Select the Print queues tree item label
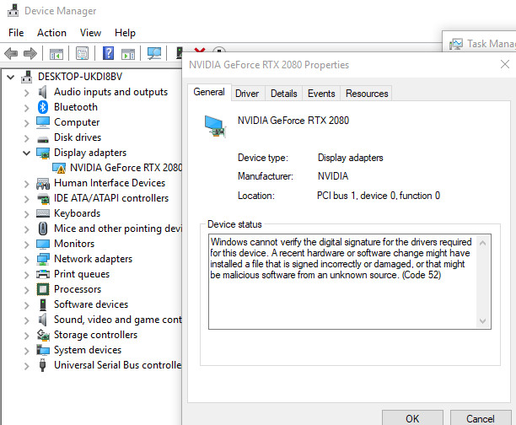Image resolution: width=516 pixels, height=425 pixels. point(82,274)
